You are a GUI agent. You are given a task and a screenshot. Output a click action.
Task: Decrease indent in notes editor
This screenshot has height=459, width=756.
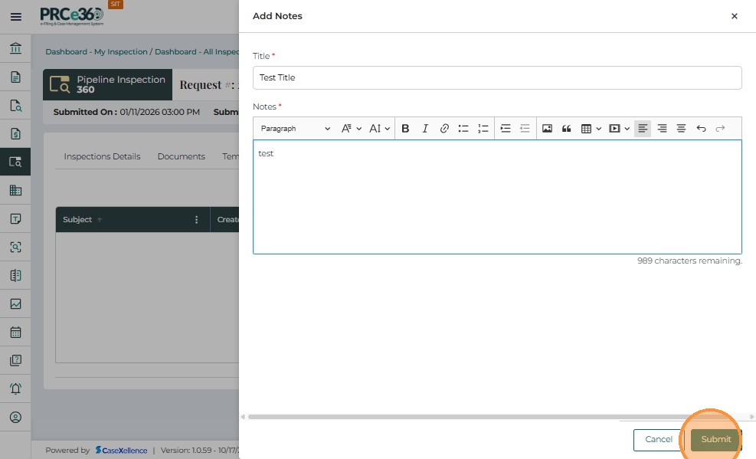point(525,128)
